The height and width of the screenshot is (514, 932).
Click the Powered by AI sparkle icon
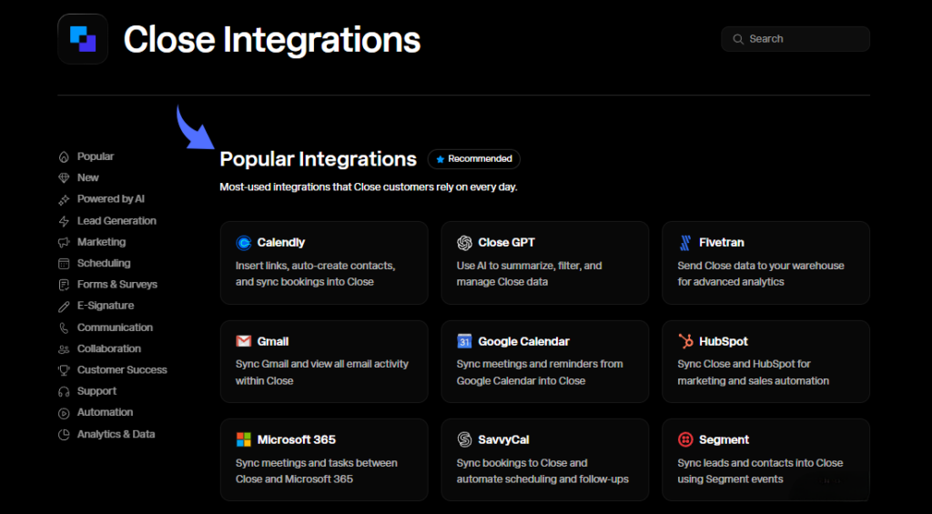64,199
